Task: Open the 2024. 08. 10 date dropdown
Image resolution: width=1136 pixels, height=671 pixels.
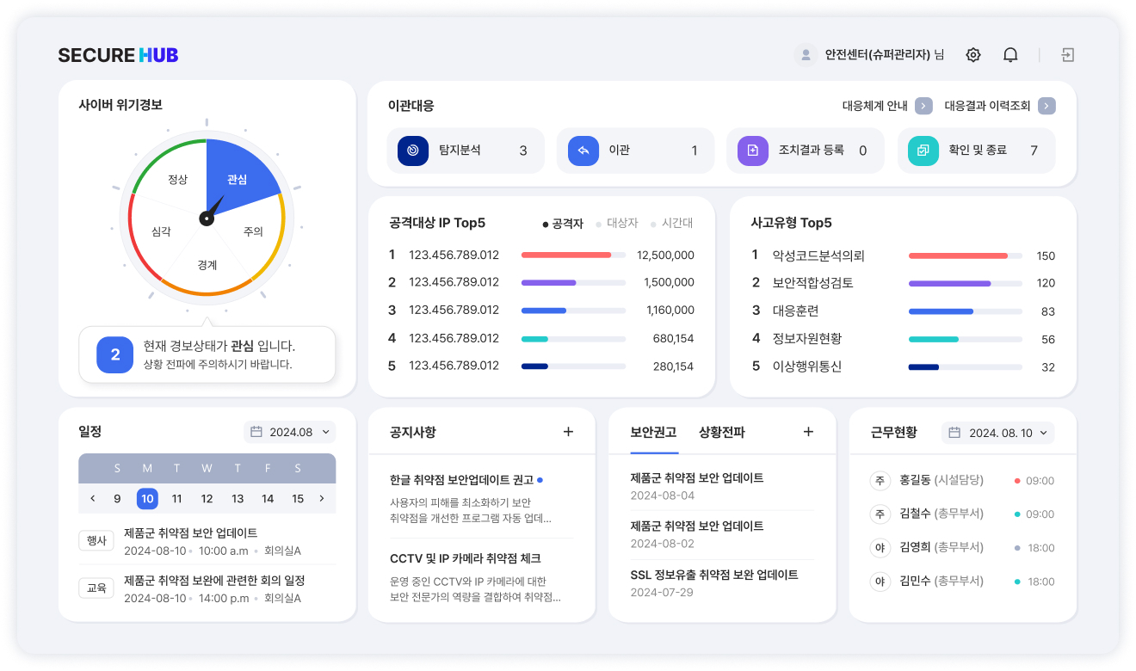Action: point(998,433)
